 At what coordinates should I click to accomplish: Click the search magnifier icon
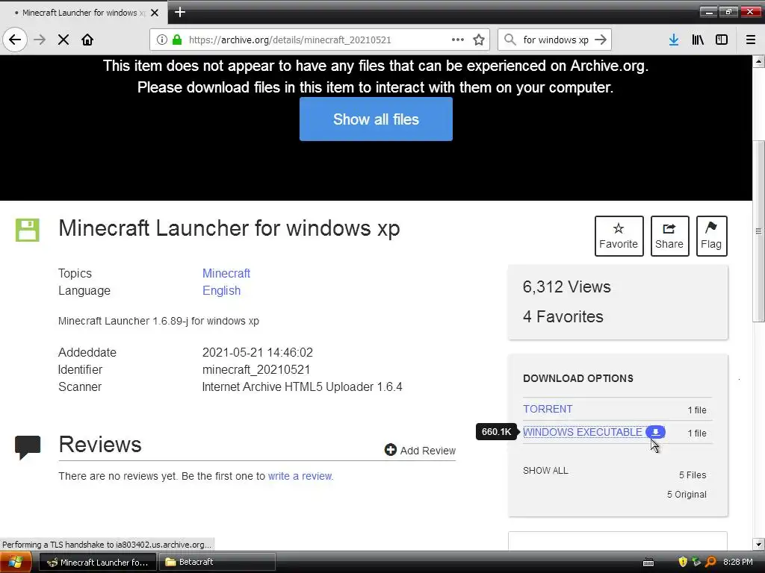(510, 40)
